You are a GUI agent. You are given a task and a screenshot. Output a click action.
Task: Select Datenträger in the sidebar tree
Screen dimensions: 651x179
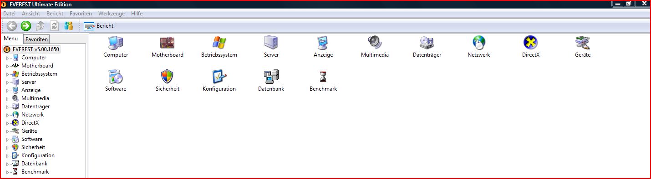tap(36, 106)
